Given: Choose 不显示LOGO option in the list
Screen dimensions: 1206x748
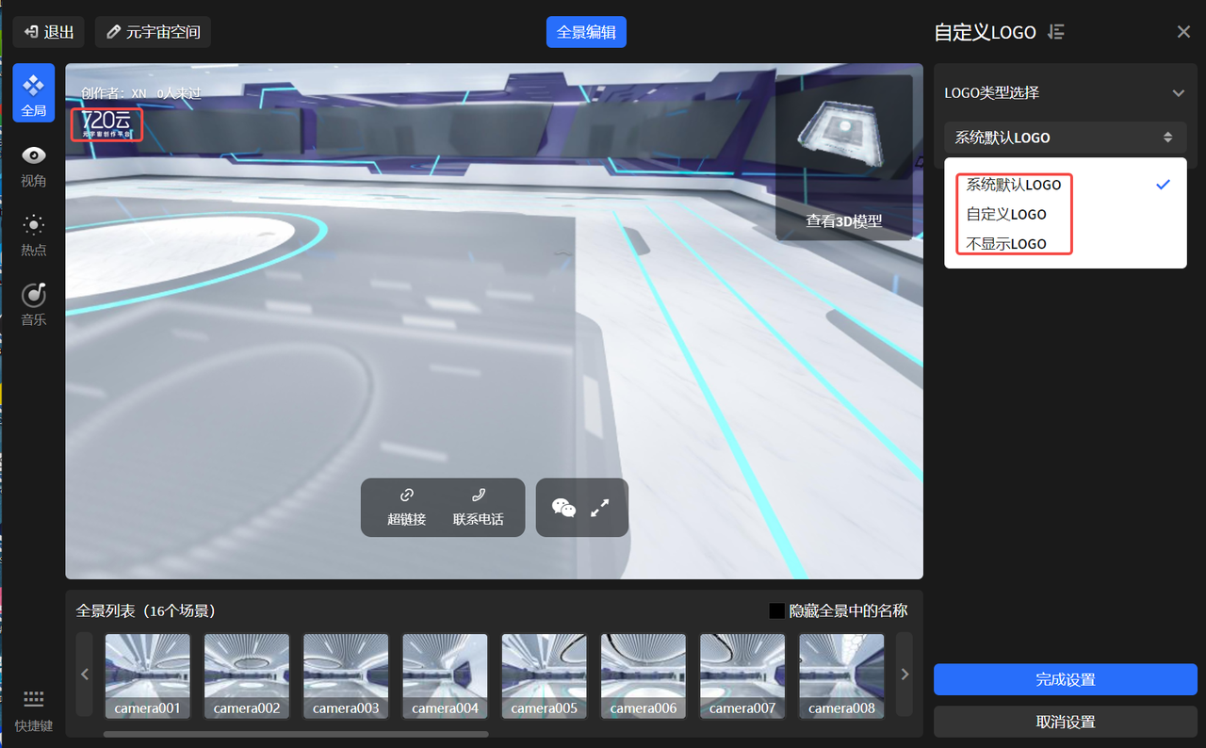Looking at the screenshot, I should 1006,243.
